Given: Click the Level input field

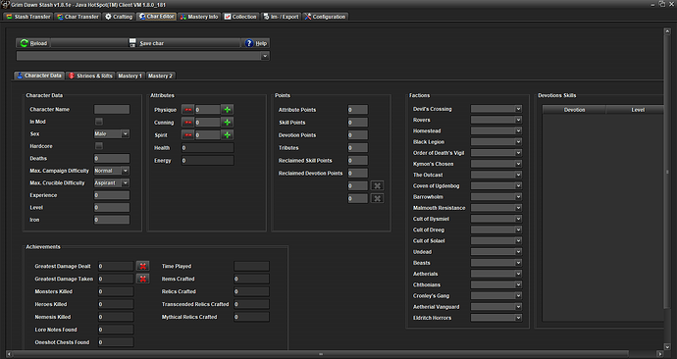Looking at the screenshot, I should (x=112, y=208).
